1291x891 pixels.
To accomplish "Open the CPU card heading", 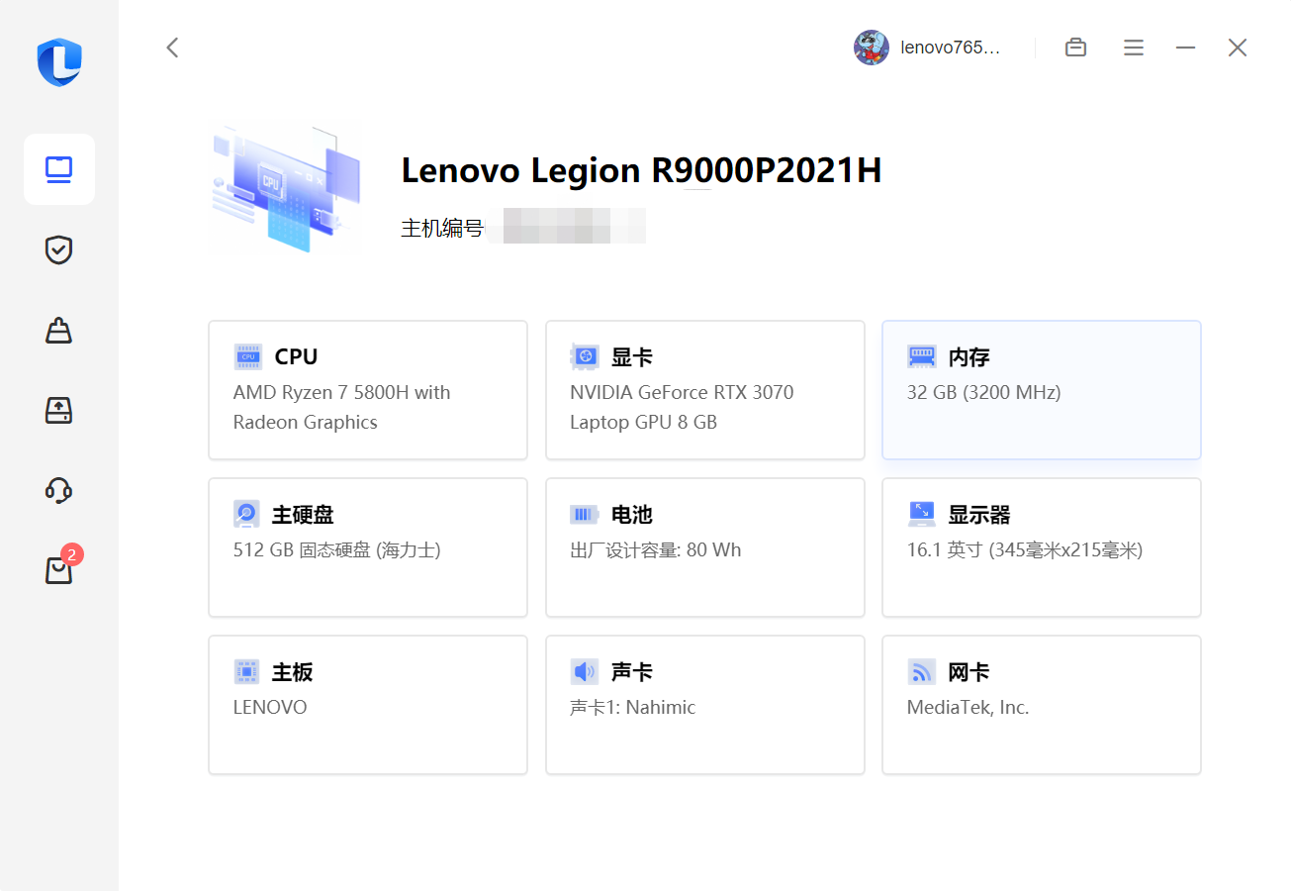I will tap(297, 357).
